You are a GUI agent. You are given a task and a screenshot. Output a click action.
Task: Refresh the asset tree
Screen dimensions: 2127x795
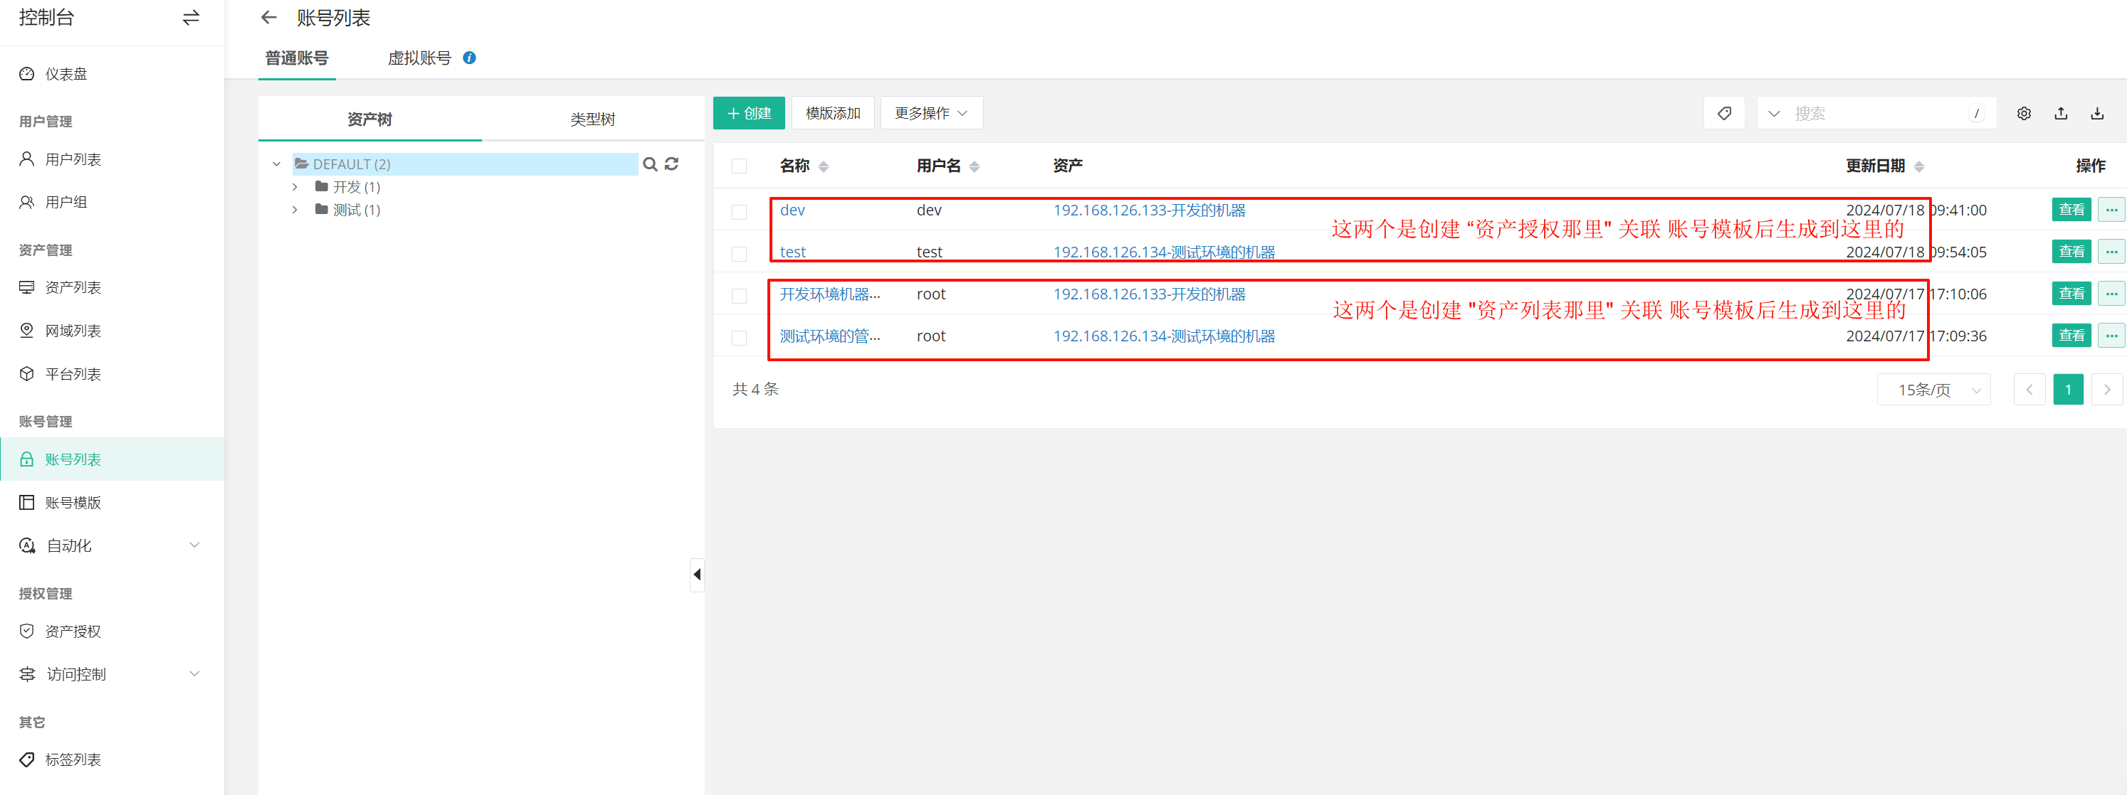pyautogui.click(x=671, y=164)
